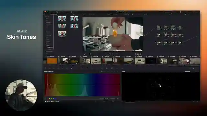This screenshot has width=207, height=116.
Task: Open the viewer zoom percentage dropdown
Action: point(84,14)
